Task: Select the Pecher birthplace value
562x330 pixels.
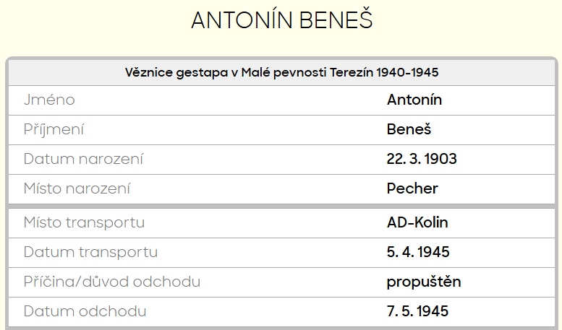Action: [x=412, y=189]
